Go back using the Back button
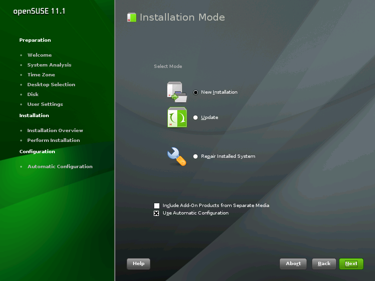Screen dimensions: 375x281 pyautogui.click(x=324, y=264)
